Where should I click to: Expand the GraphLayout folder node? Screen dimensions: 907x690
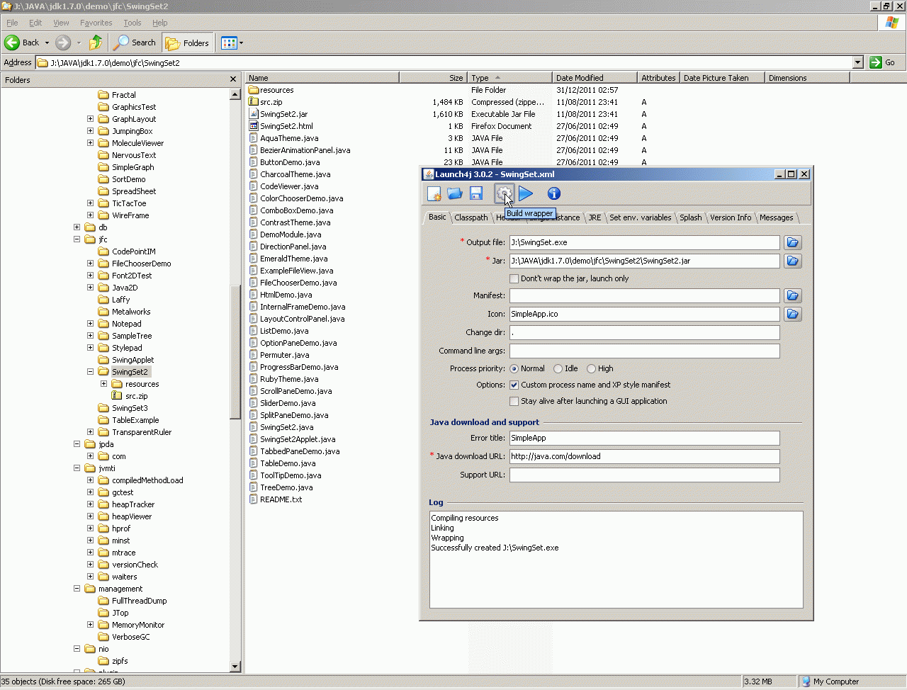(x=90, y=119)
